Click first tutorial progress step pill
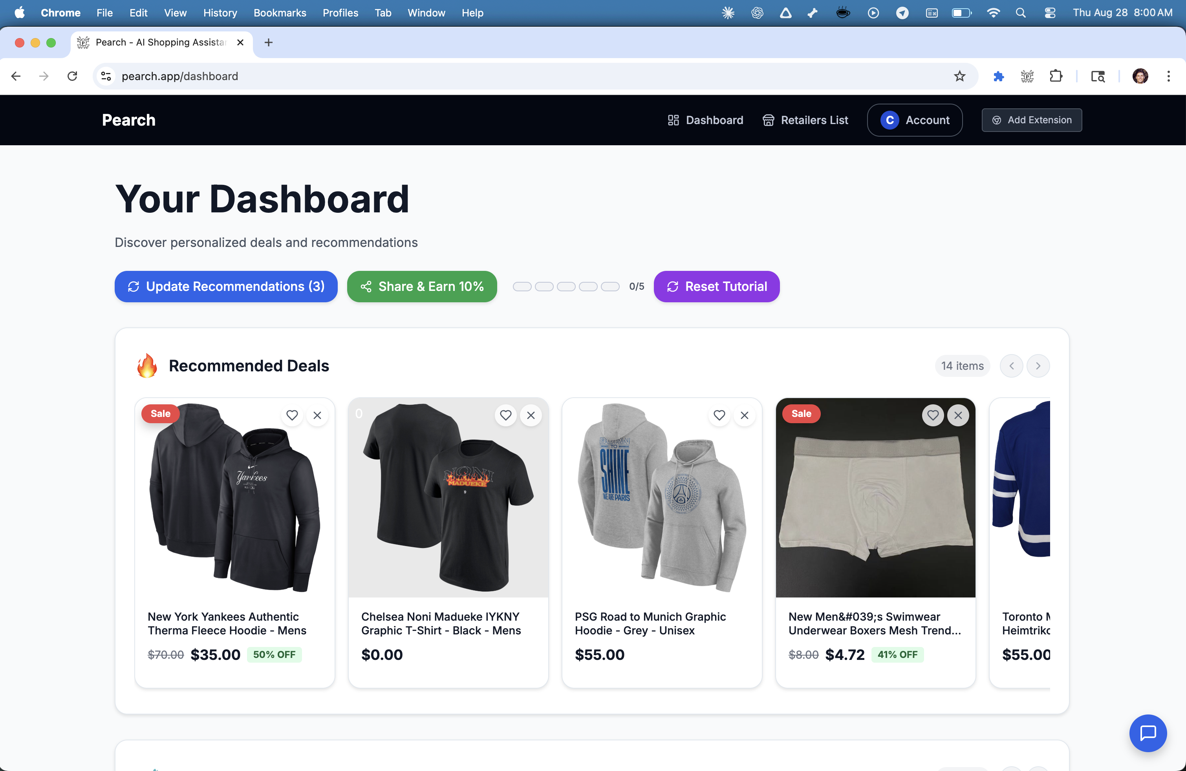The width and height of the screenshot is (1186, 771). [522, 287]
